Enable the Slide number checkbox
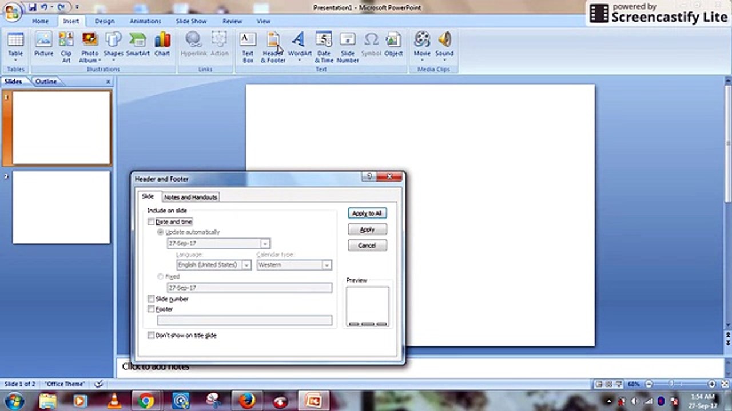Image resolution: width=732 pixels, height=411 pixels. pos(151,299)
